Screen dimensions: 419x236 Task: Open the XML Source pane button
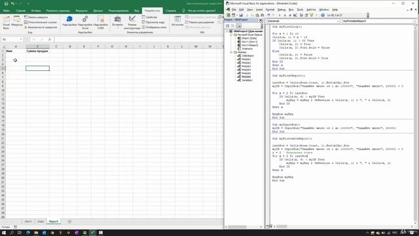pyautogui.click(x=177, y=21)
